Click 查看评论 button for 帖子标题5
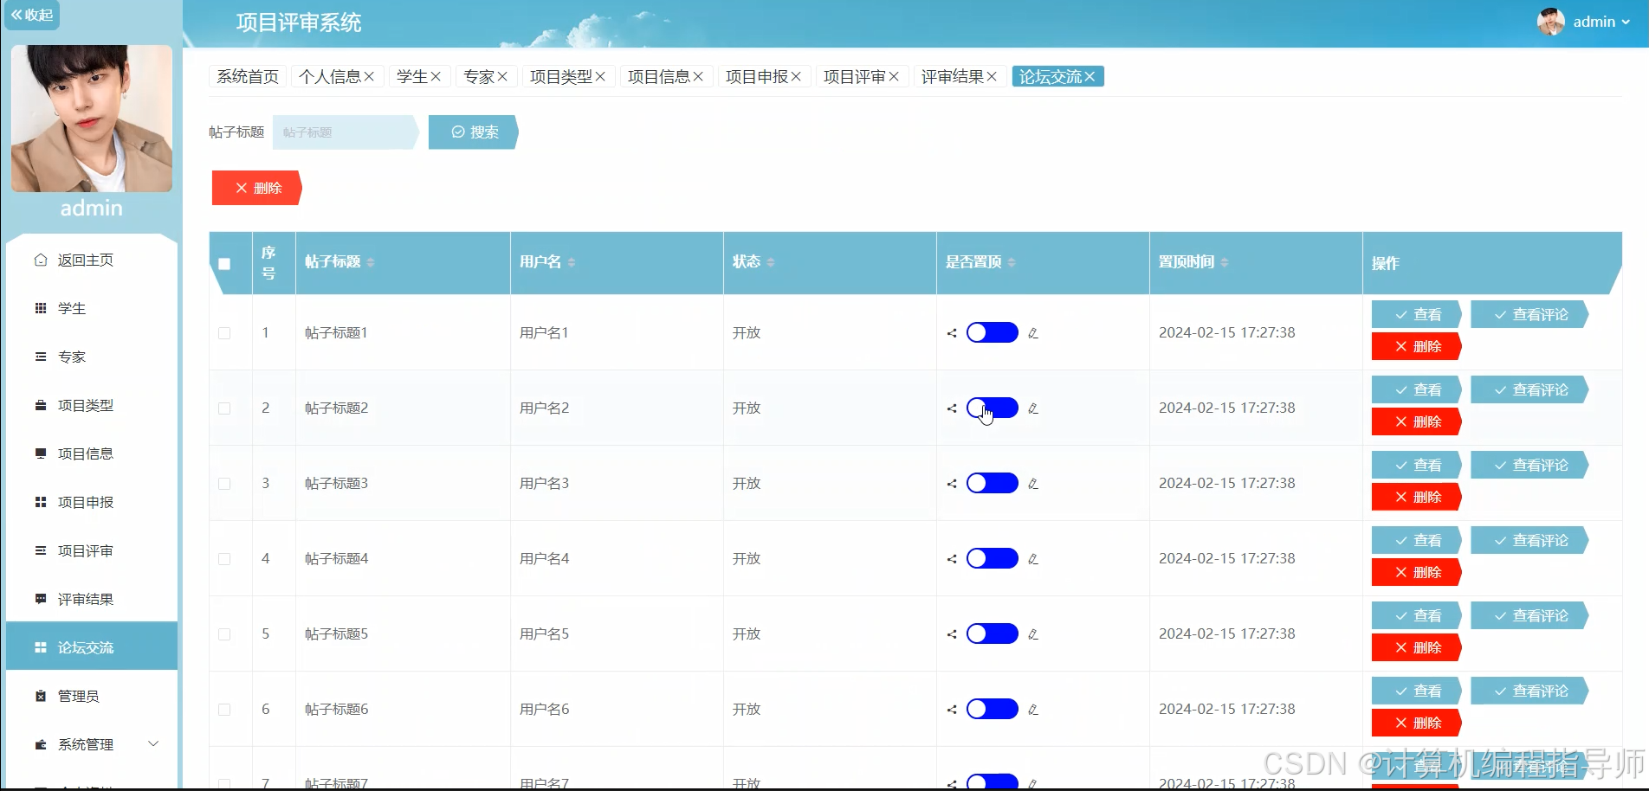1649x791 pixels. pos(1529,615)
